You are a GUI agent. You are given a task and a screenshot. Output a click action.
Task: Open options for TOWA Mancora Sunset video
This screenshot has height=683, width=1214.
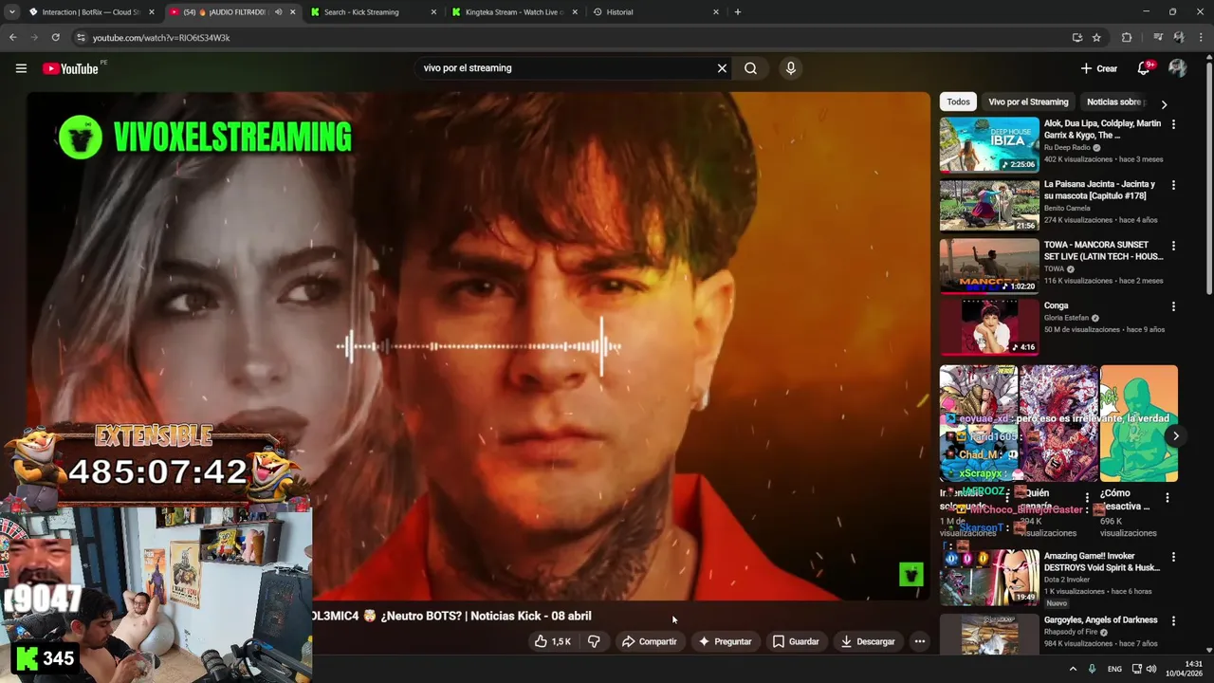click(x=1173, y=246)
